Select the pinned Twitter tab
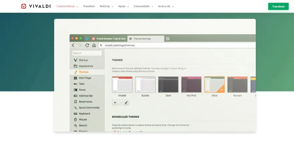 click(x=87, y=39)
